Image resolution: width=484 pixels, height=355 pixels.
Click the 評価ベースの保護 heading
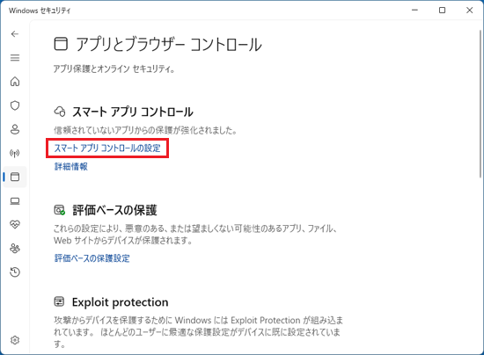pos(114,210)
